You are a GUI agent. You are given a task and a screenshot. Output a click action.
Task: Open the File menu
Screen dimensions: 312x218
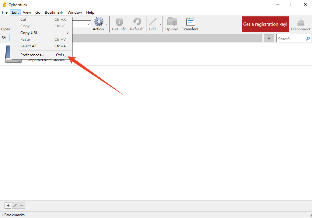(5, 12)
